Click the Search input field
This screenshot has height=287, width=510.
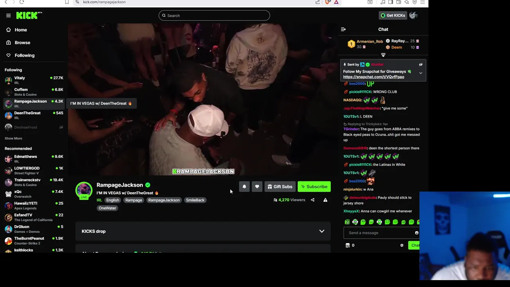point(214,16)
